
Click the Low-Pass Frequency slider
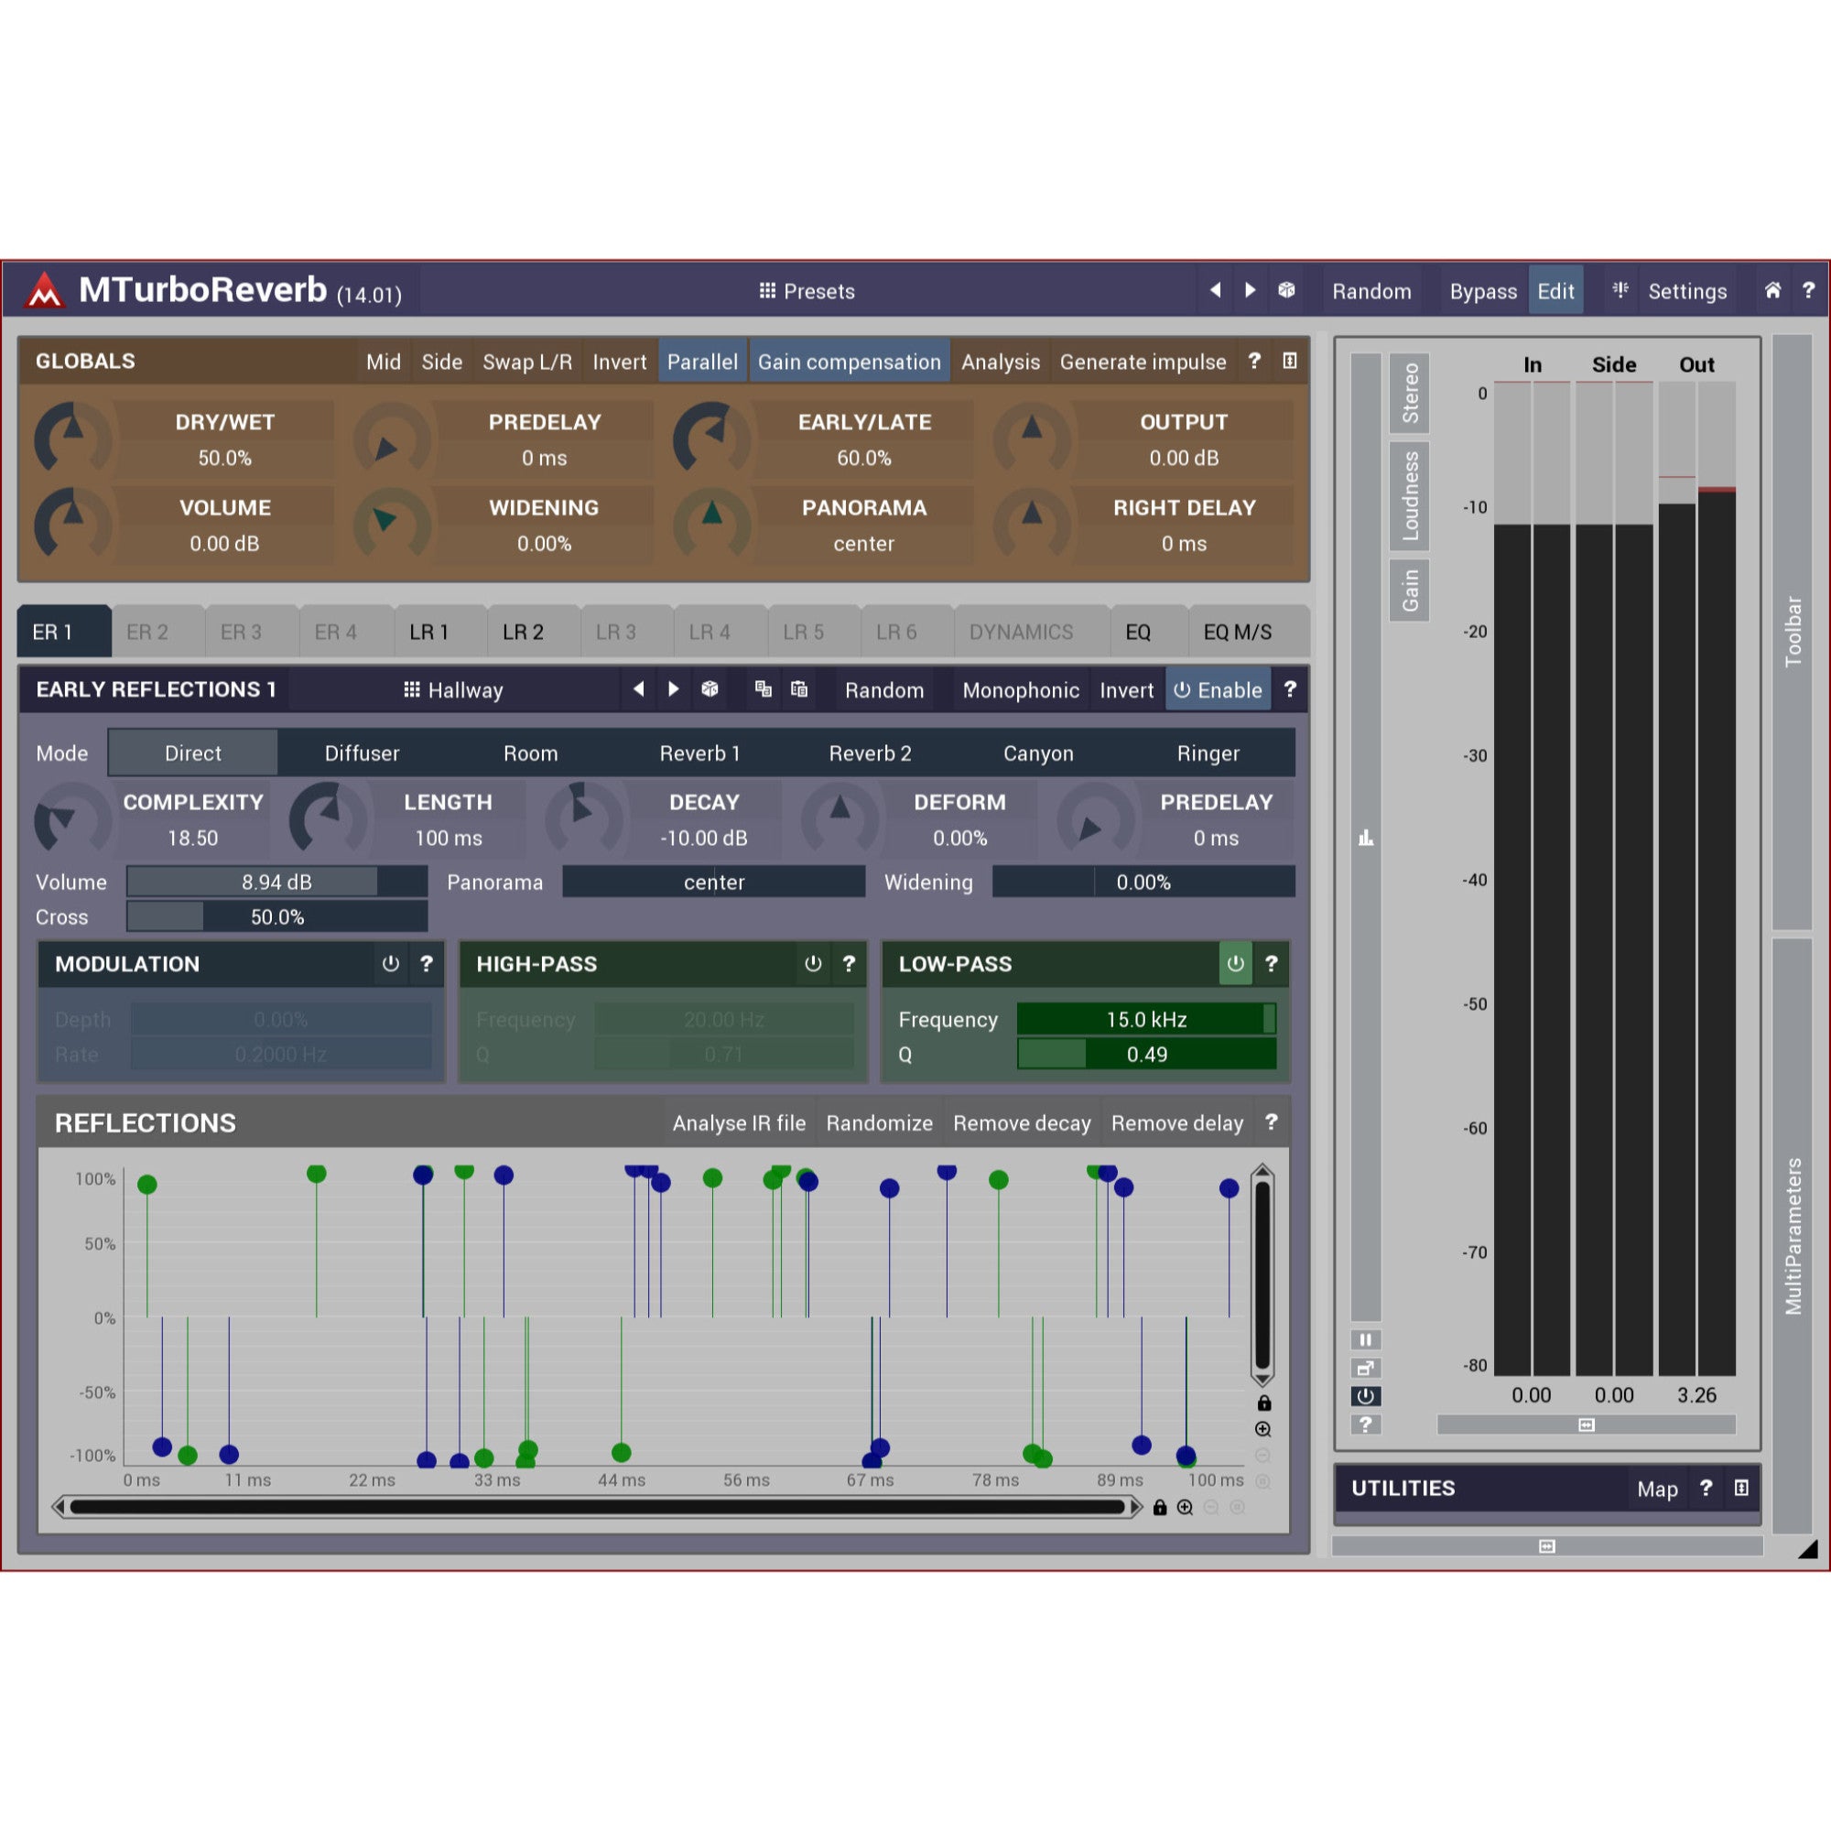click(x=1146, y=1019)
